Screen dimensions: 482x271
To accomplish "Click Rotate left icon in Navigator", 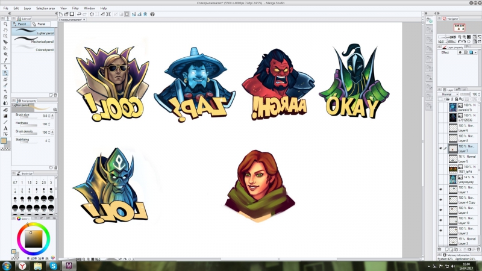I will 460,42.
